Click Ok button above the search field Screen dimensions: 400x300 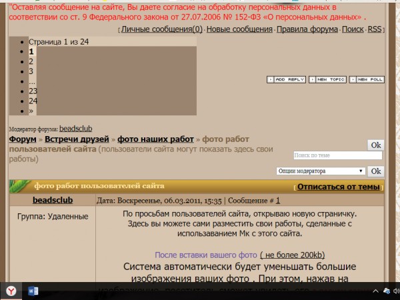click(x=376, y=145)
